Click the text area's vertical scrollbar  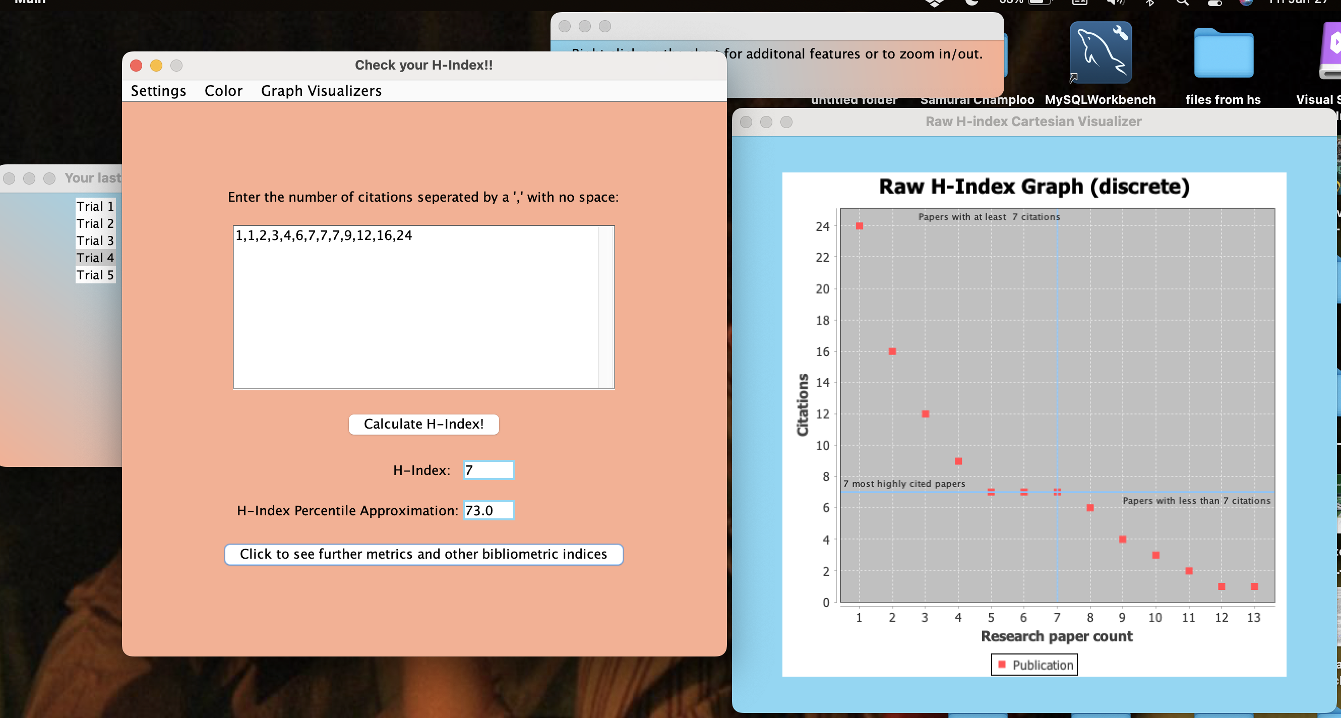606,307
